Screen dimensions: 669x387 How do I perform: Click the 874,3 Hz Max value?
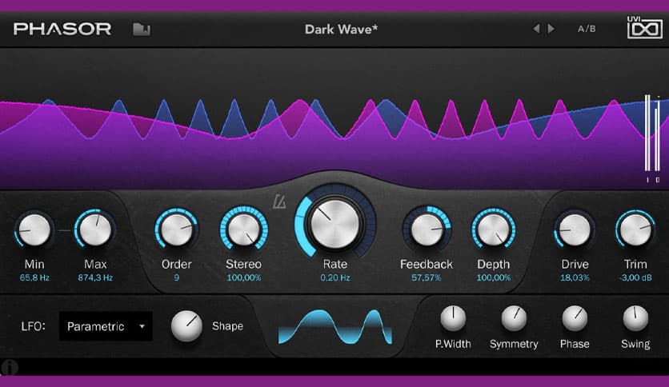tap(95, 278)
